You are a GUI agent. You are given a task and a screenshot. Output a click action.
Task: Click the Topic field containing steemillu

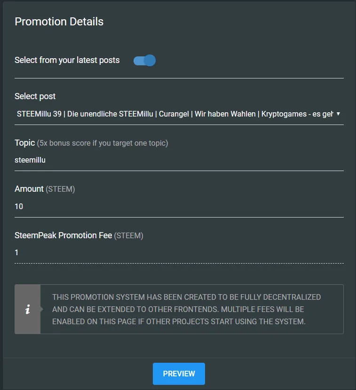click(179, 160)
